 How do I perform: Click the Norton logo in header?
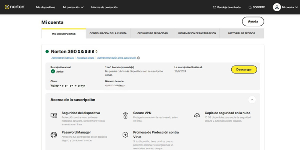14,7
